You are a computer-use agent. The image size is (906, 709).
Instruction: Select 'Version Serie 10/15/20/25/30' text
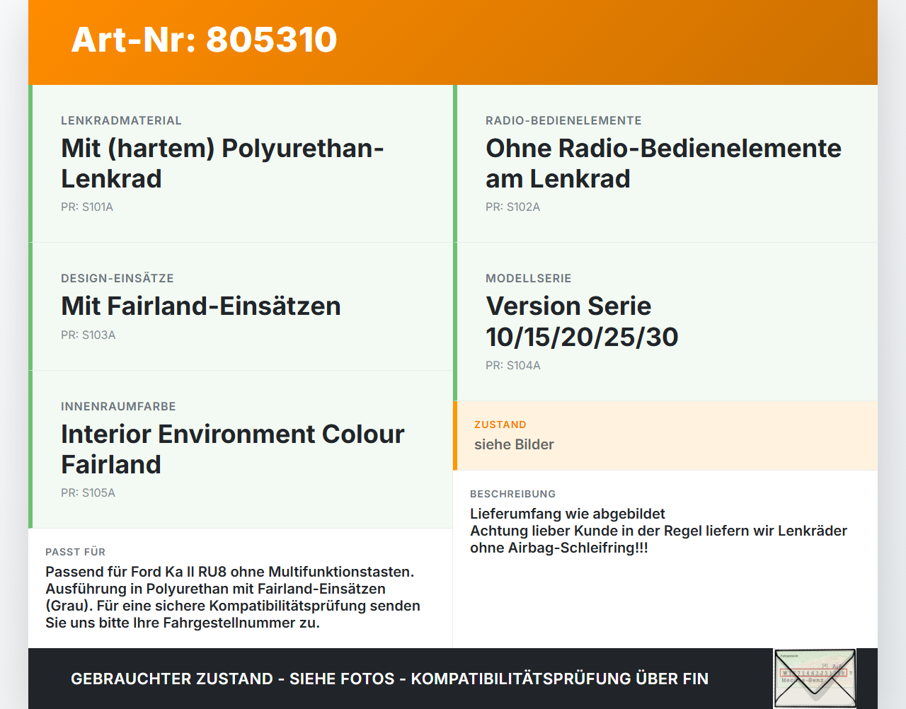click(582, 321)
